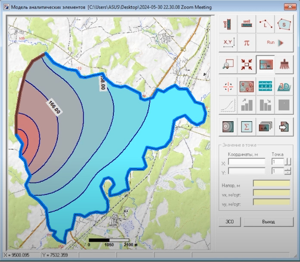
Task: Click the application icon in title bar
Action: coord(6,7)
